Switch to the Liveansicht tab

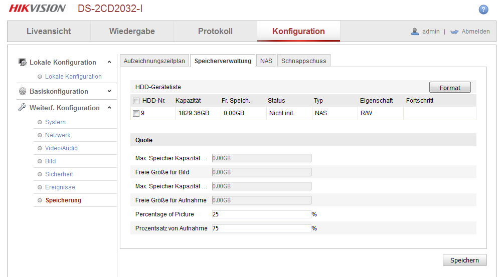(x=49, y=32)
